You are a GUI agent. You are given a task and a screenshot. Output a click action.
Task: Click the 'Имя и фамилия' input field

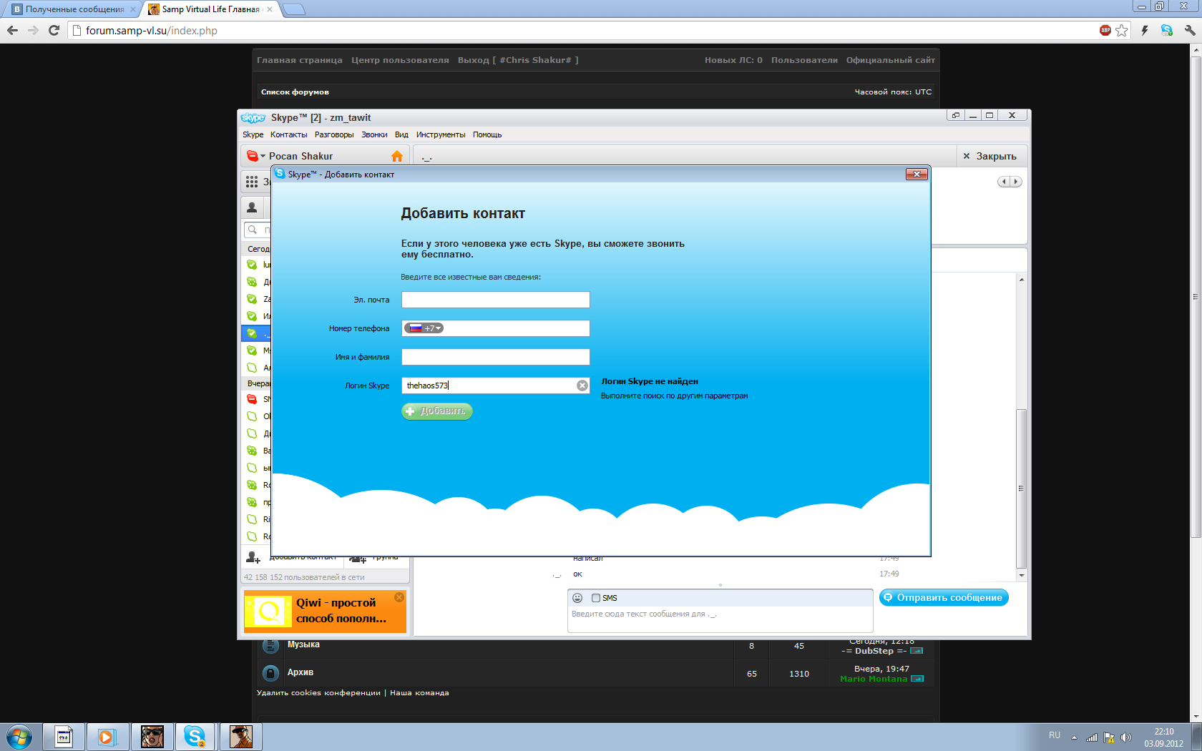pos(496,357)
